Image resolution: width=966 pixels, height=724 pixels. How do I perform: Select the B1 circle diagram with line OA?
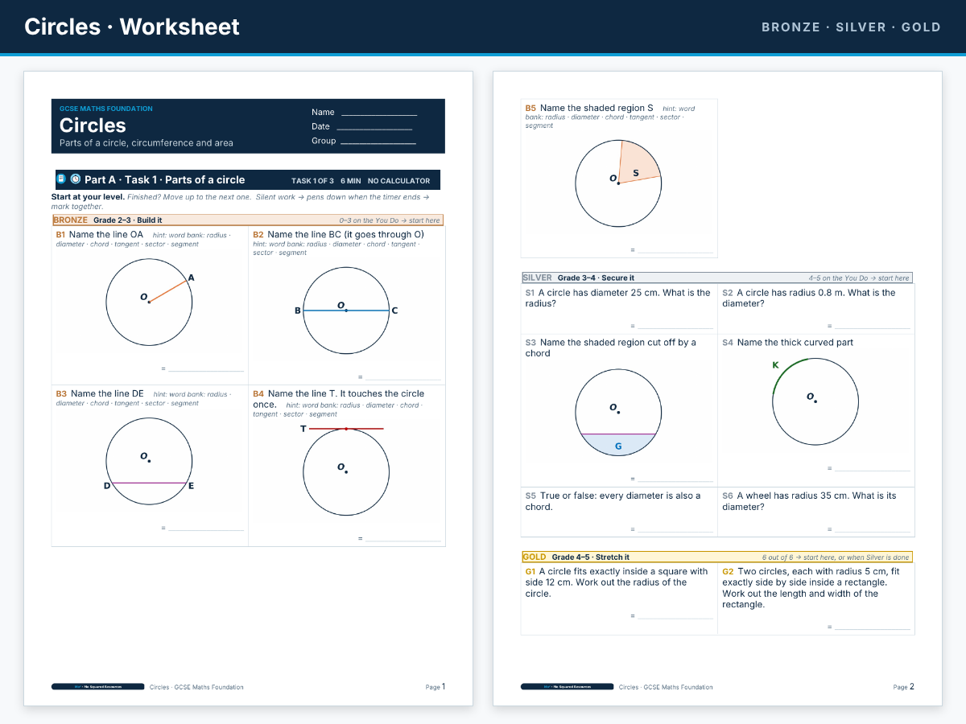pos(150,303)
